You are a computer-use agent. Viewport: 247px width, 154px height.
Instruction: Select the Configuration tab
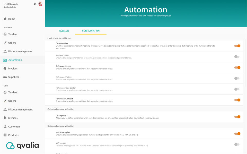point(91,31)
